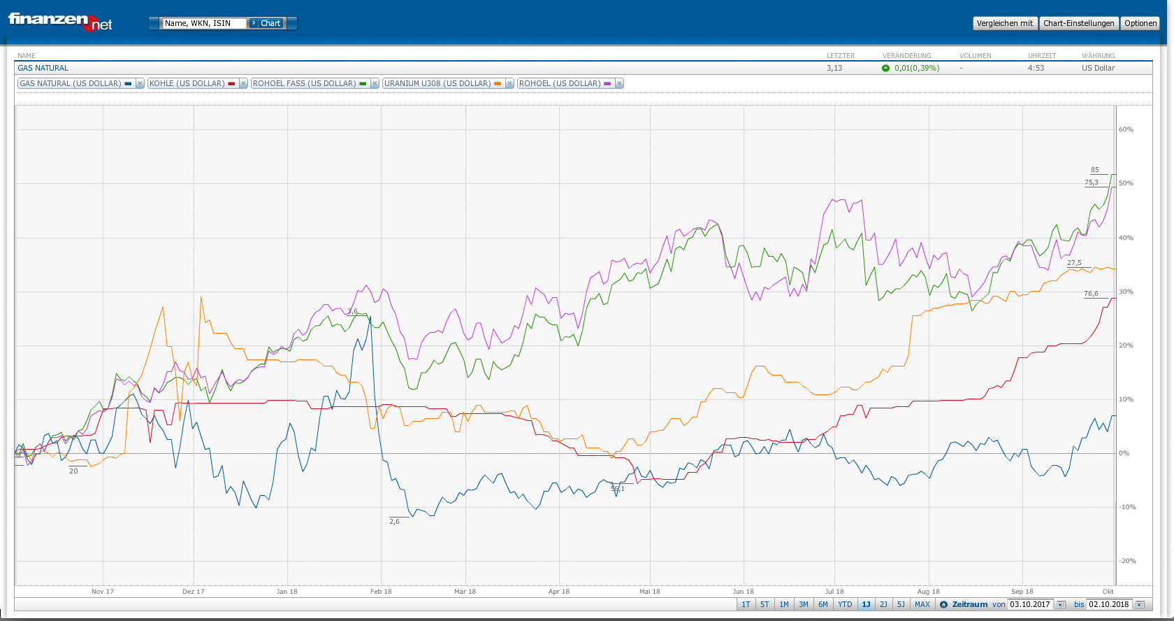
Task: Click the 75,3 price marker on chart
Action: pyautogui.click(x=1092, y=183)
